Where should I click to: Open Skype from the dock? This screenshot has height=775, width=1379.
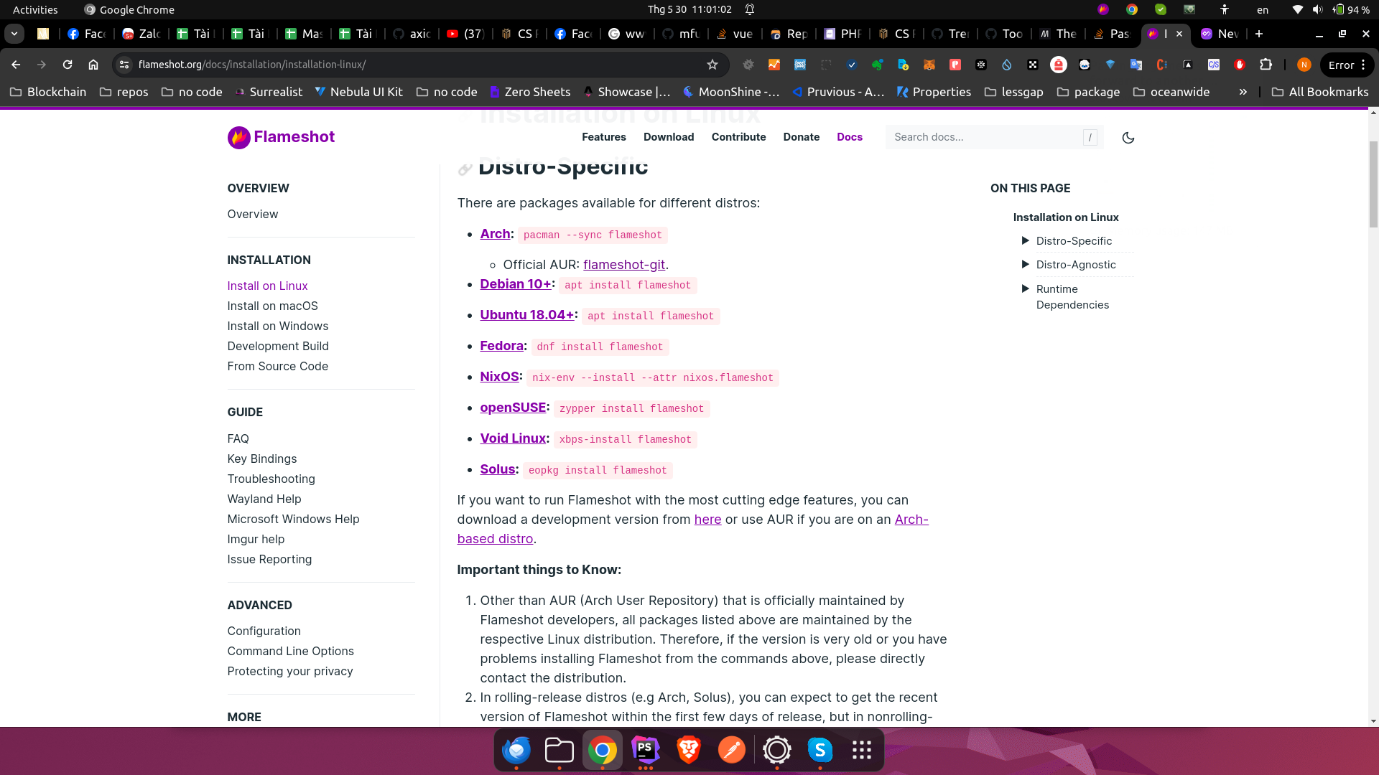819,750
